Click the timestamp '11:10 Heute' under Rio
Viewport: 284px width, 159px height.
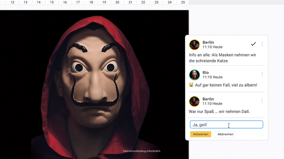(x=212, y=77)
